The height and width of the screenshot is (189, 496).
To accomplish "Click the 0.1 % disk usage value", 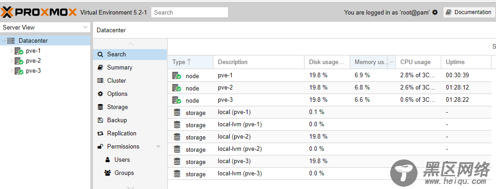I will tap(317, 112).
